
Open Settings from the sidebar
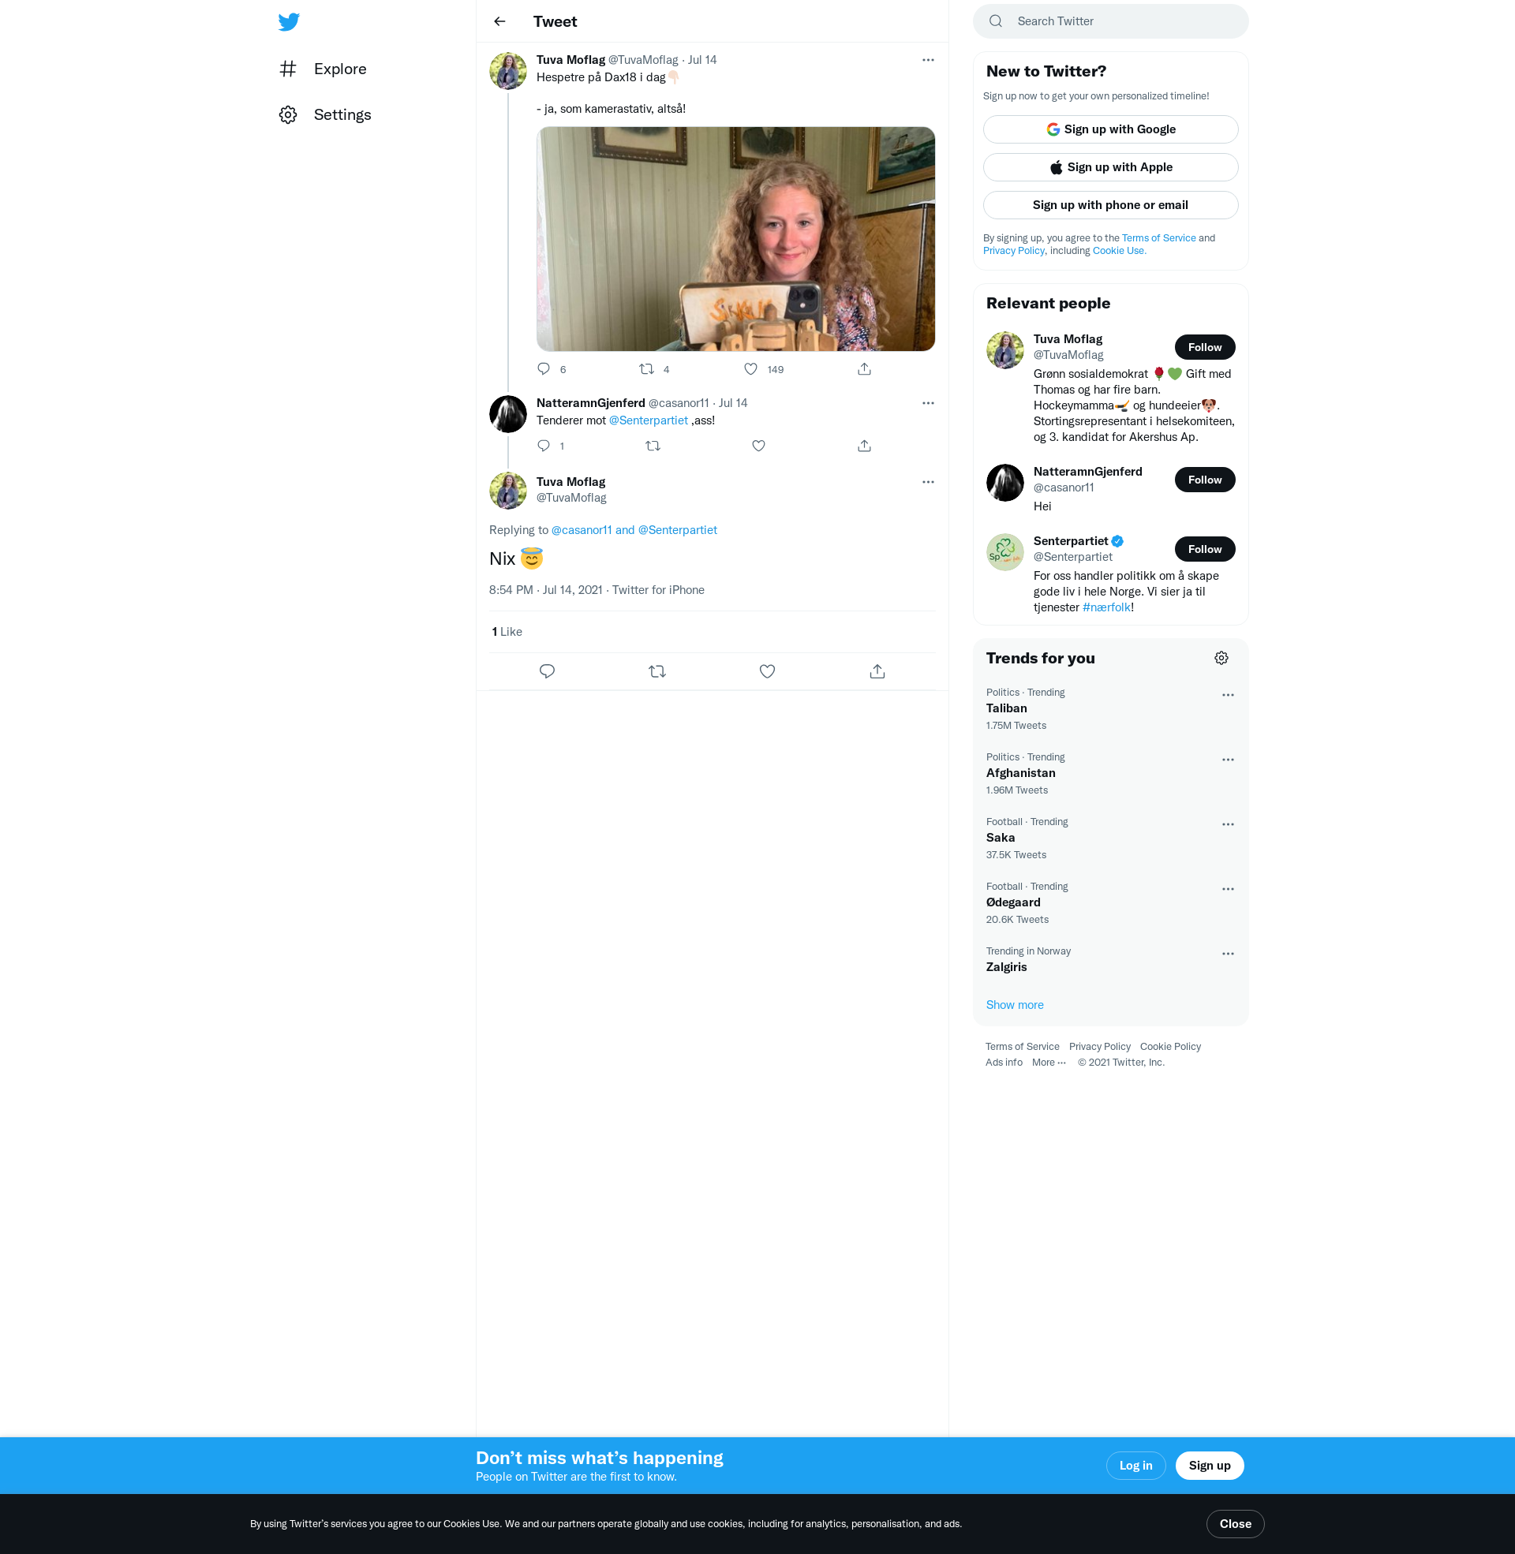point(325,114)
